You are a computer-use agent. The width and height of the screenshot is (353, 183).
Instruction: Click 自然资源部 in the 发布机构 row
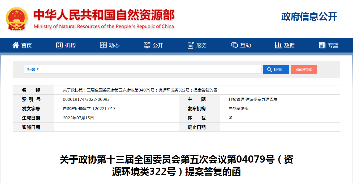(238, 108)
